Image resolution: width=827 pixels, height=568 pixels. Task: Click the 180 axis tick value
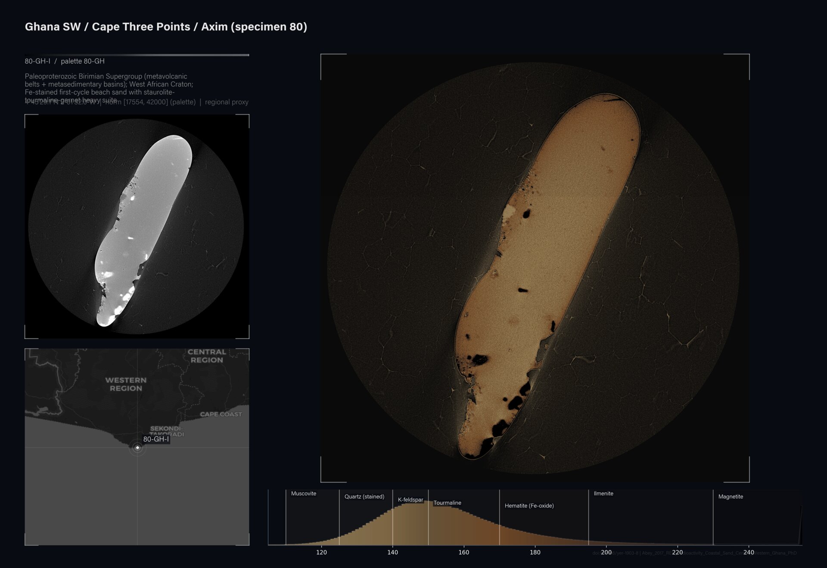click(x=535, y=553)
